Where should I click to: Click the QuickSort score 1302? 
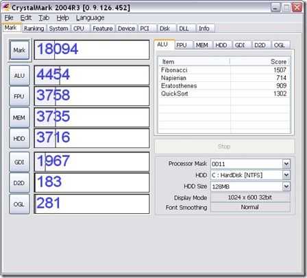pyautogui.click(x=280, y=94)
